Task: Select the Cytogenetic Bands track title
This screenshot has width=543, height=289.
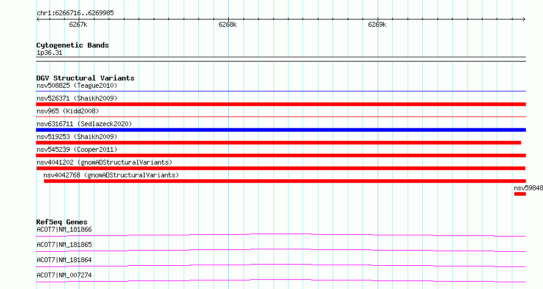Action: 73,45
